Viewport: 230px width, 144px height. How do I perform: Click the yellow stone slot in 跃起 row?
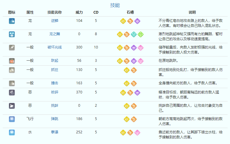(120, 61)
